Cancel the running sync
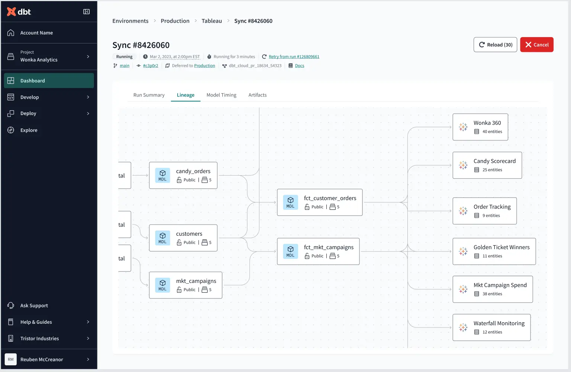Viewport: 571px width, 372px height. [536, 45]
